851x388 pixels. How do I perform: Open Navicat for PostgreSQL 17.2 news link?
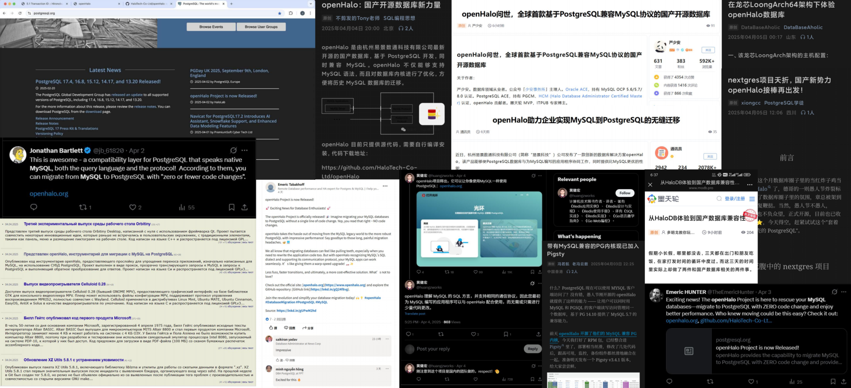[x=233, y=121]
